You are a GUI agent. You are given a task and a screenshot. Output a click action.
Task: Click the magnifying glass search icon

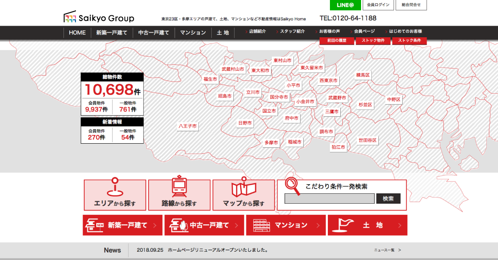pos(293,186)
